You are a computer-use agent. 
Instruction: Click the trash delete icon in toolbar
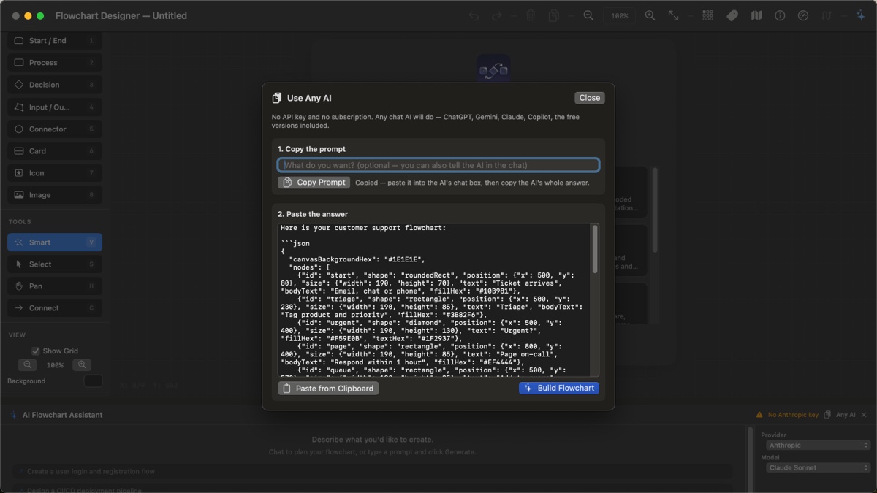click(x=531, y=15)
